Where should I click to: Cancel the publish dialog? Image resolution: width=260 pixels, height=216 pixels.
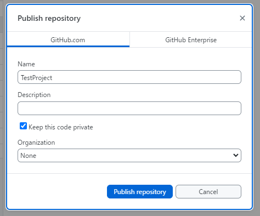208,192
